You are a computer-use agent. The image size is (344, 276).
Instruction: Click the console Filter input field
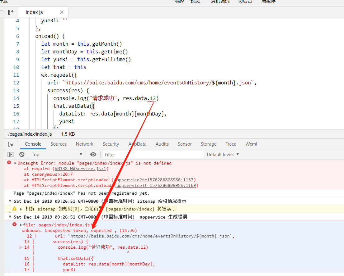(153, 155)
